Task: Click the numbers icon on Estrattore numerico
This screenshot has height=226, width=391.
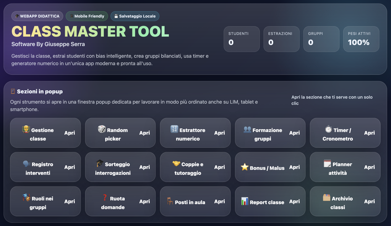Action: click(x=174, y=129)
